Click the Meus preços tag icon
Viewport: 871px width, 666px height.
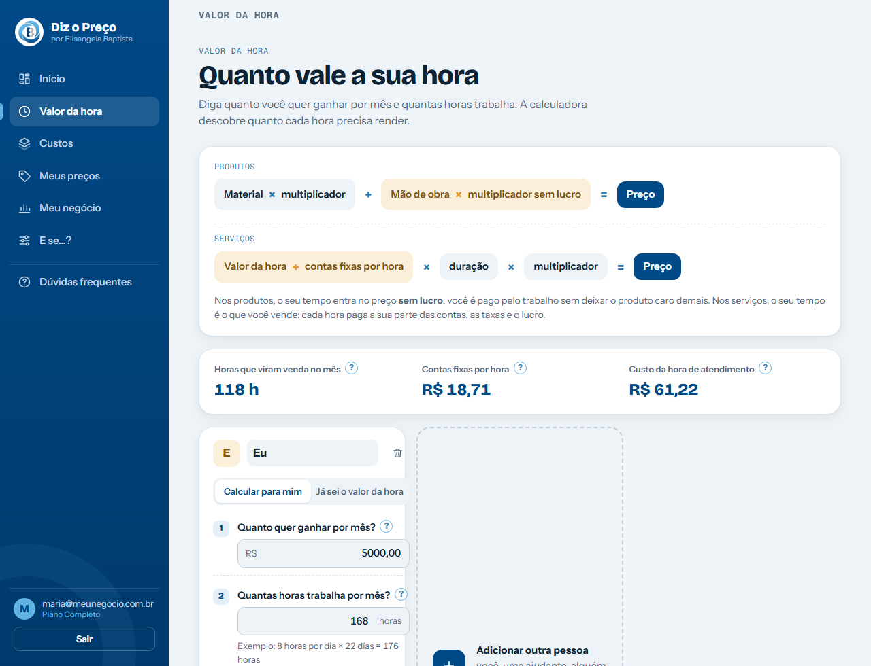[24, 176]
